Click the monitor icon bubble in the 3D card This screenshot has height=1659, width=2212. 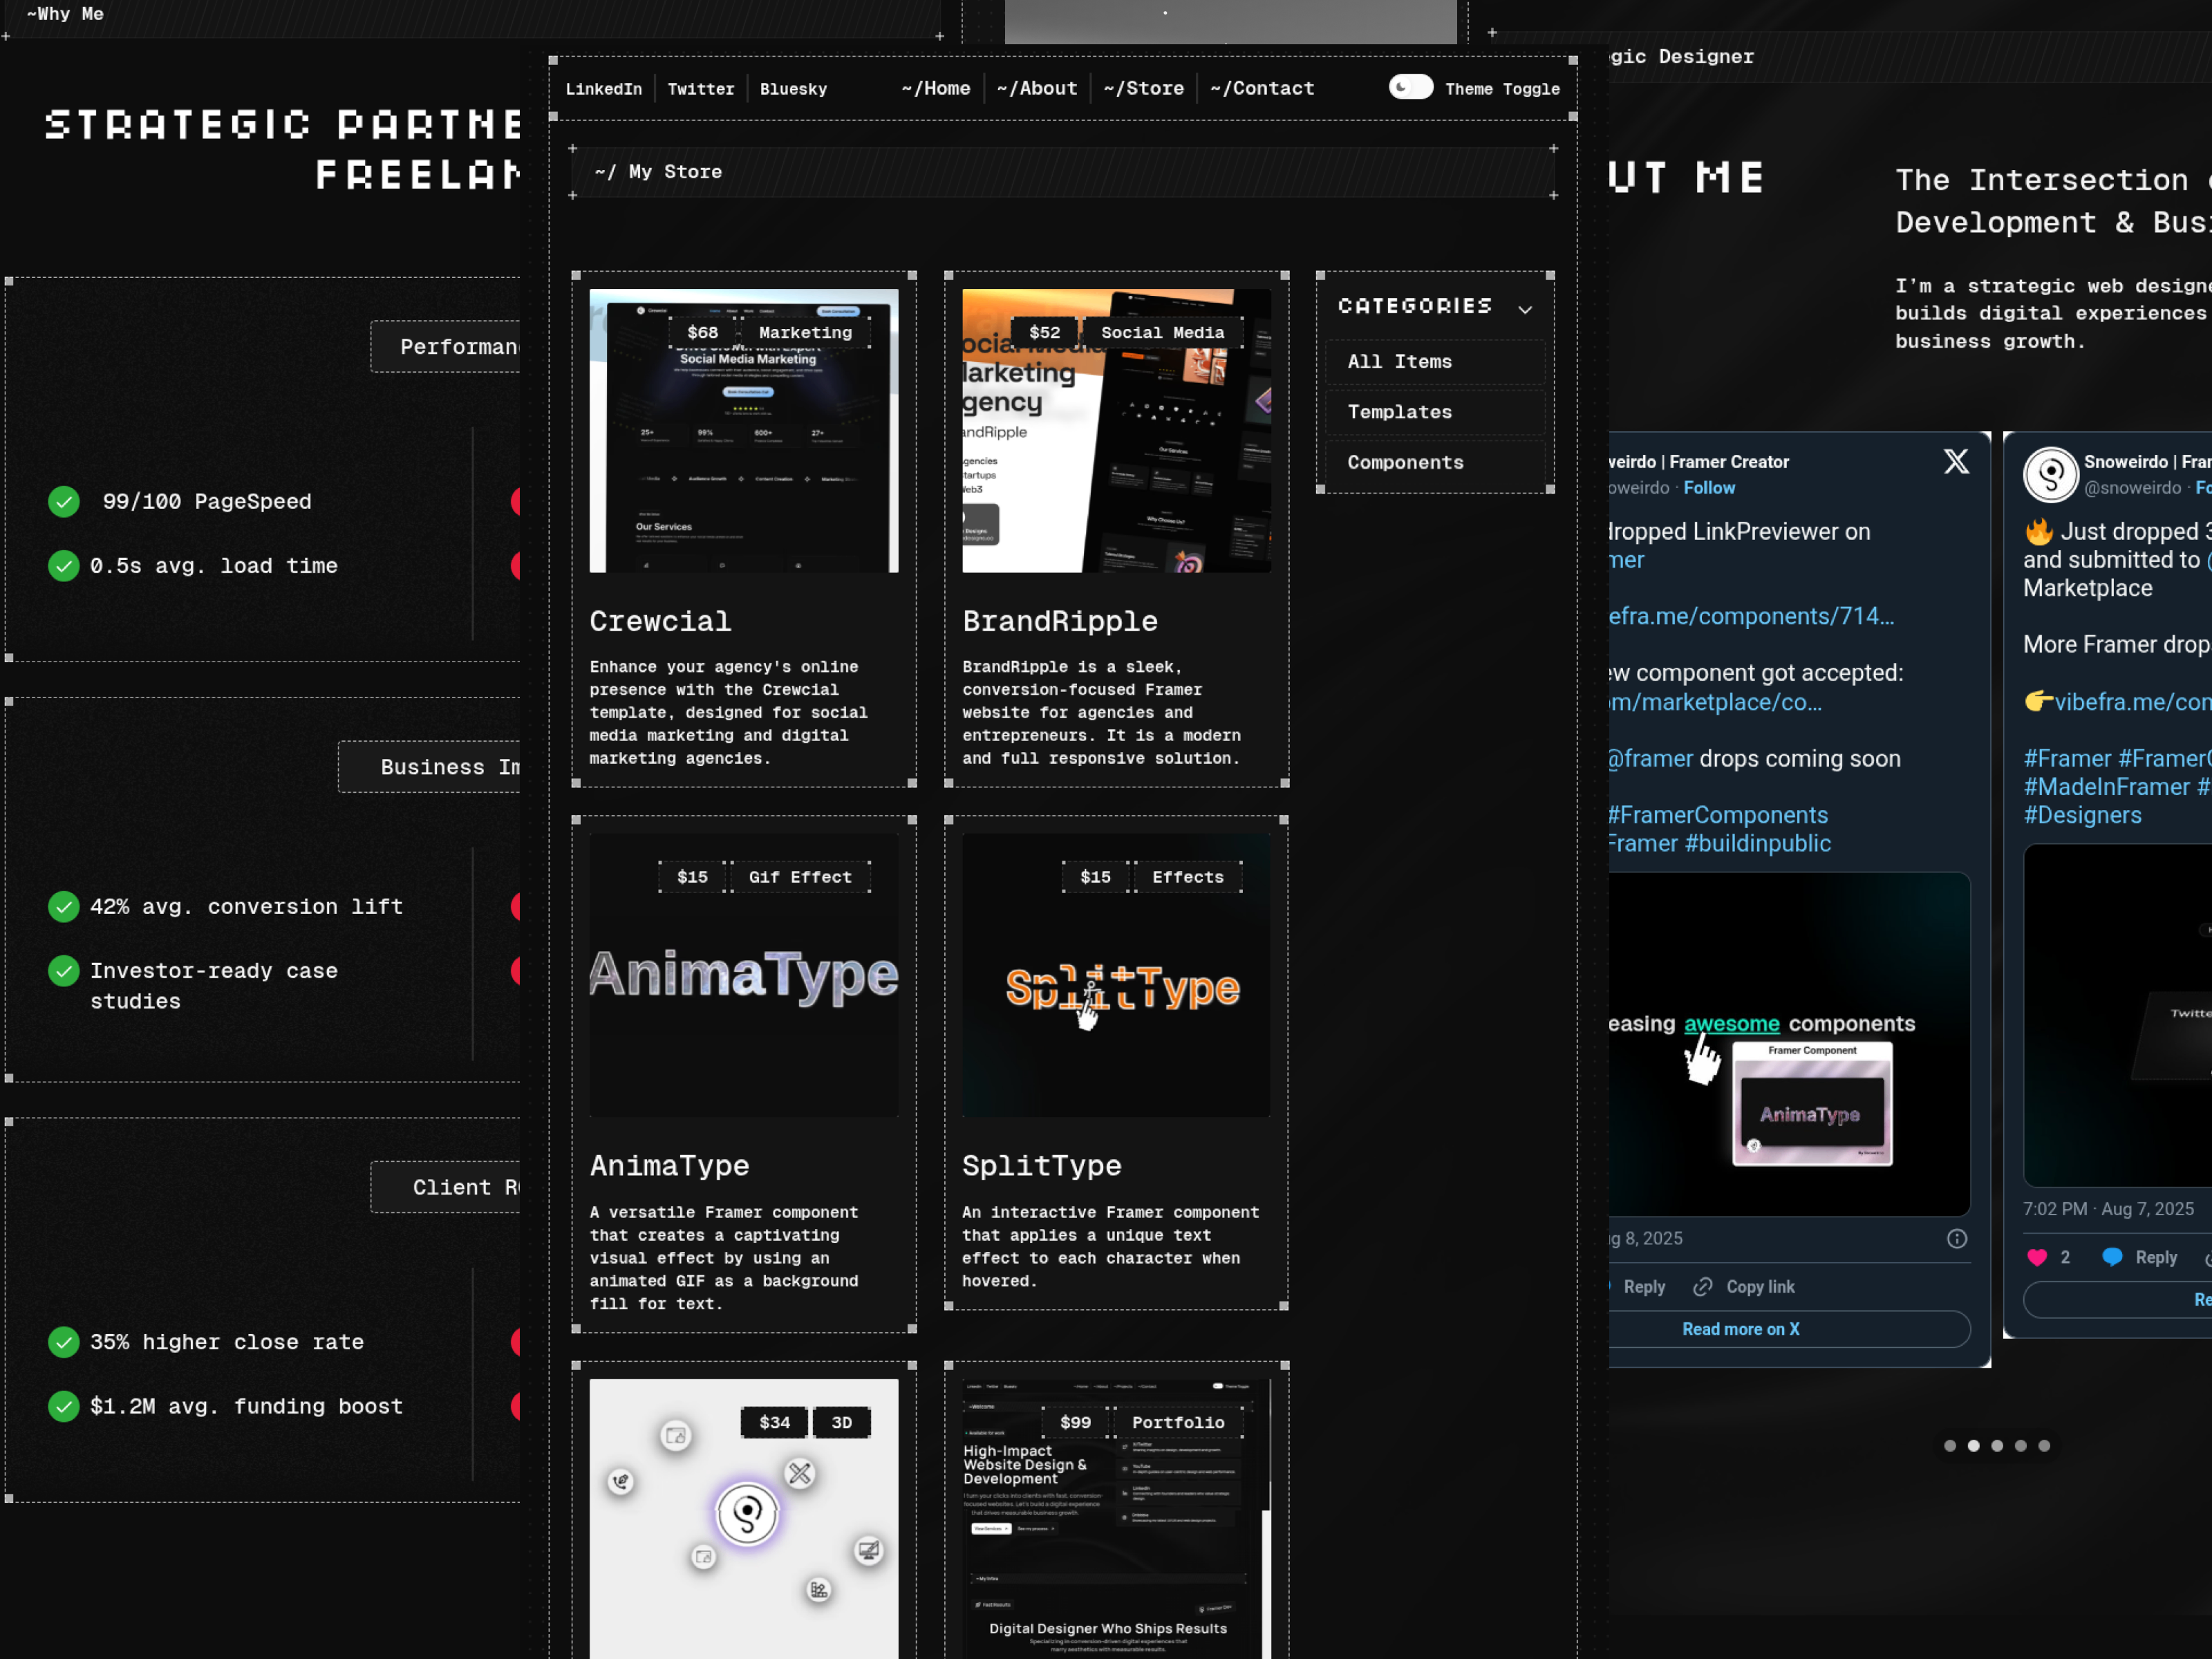click(868, 1551)
